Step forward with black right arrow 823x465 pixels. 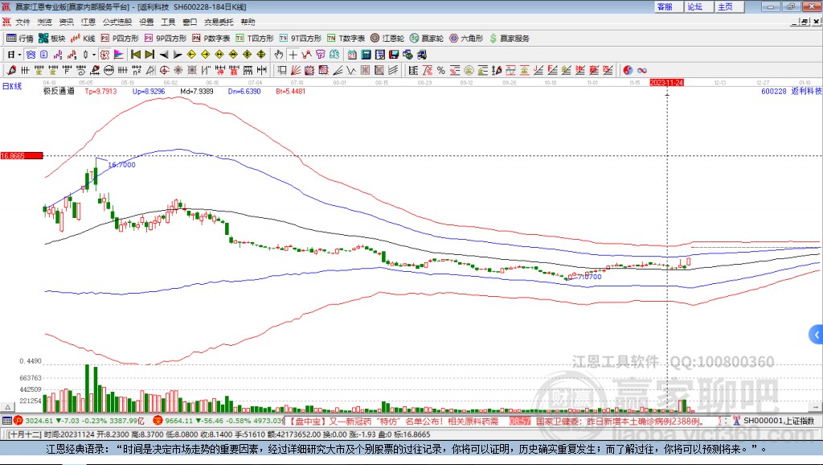tap(178, 55)
